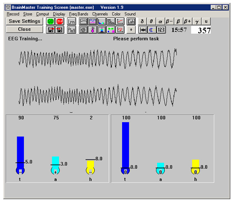Viewport: 234px width, 202px height.
Task: Show the pink thermometer display
Action: click(x=92, y=30)
